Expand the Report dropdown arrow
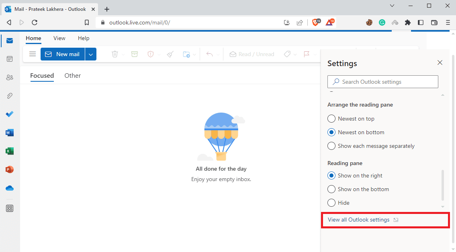This screenshot has height=252, width=456. (x=159, y=54)
